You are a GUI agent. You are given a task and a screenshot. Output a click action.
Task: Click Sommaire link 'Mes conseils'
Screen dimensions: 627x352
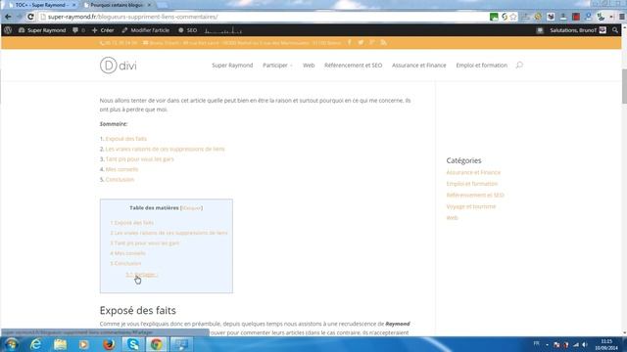pos(121,169)
